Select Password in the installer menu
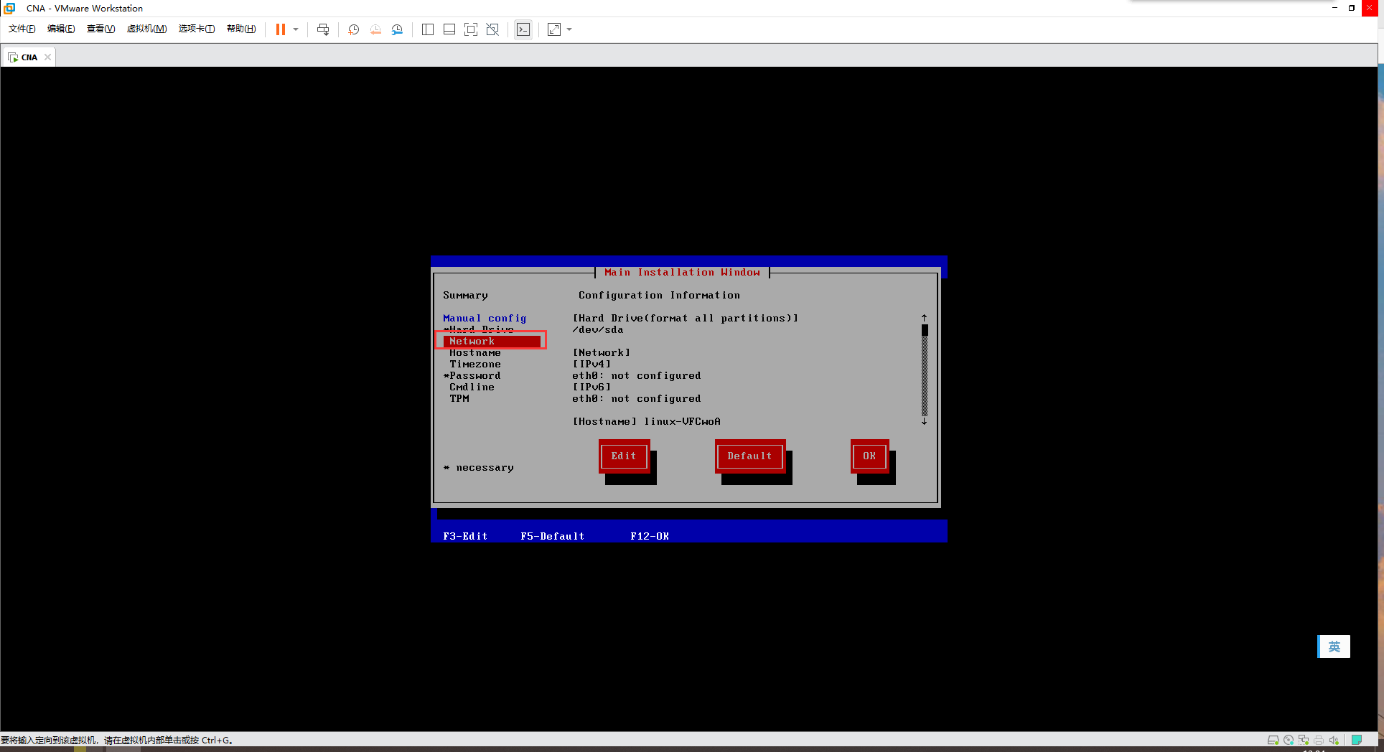This screenshot has width=1384, height=752. [x=472, y=376]
